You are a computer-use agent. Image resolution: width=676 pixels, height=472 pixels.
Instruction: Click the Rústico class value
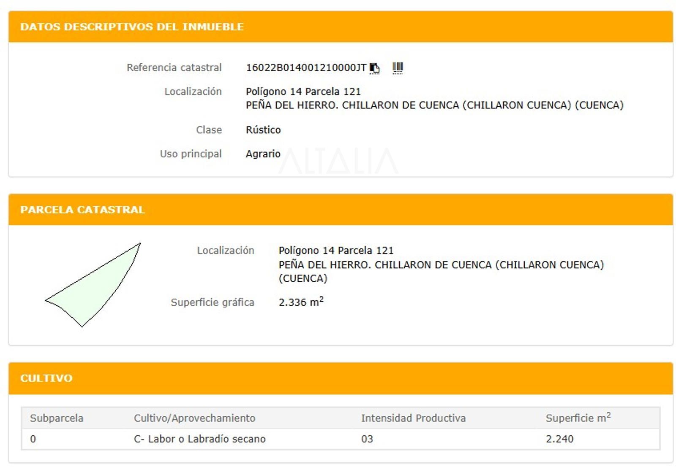[263, 130]
